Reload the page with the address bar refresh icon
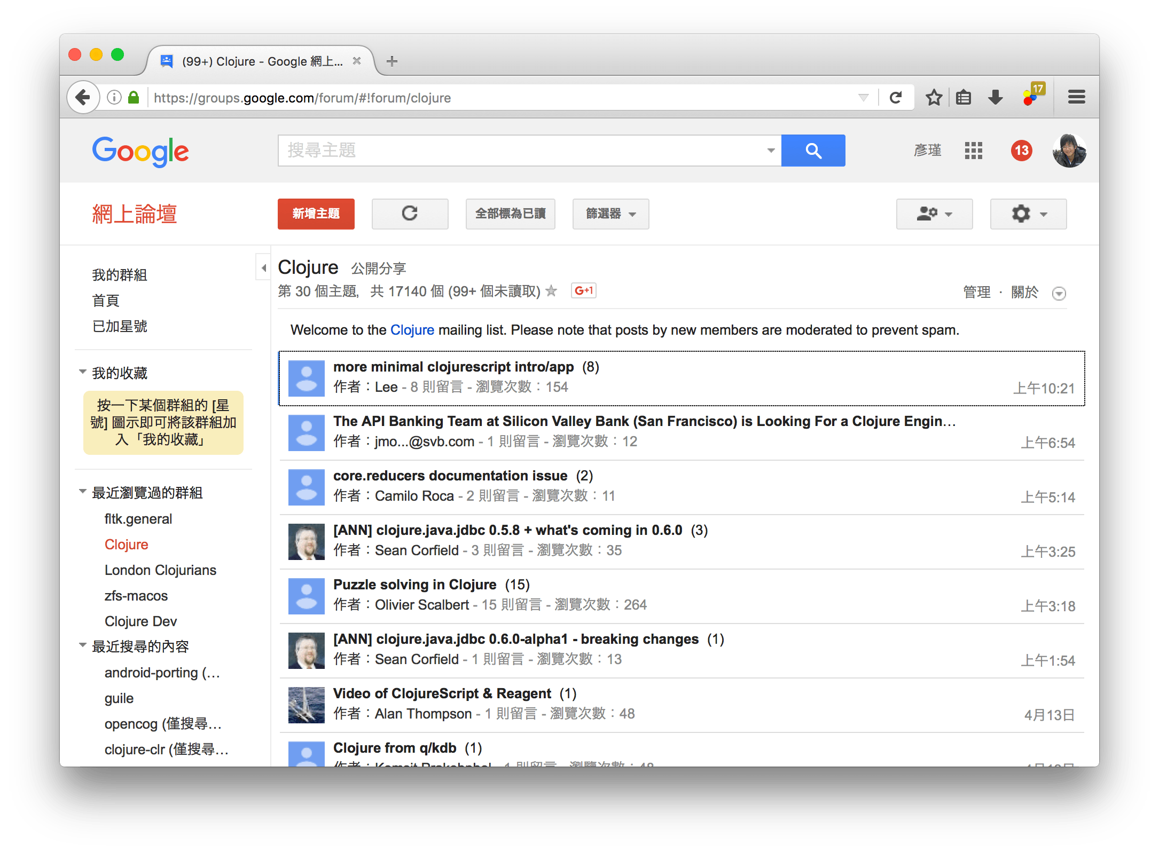The width and height of the screenshot is (1159, 852). [896, 98]
